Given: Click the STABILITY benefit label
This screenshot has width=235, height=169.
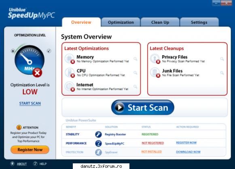Looking at the screenshot, I should pyautogui.click(x=72, y=134).
